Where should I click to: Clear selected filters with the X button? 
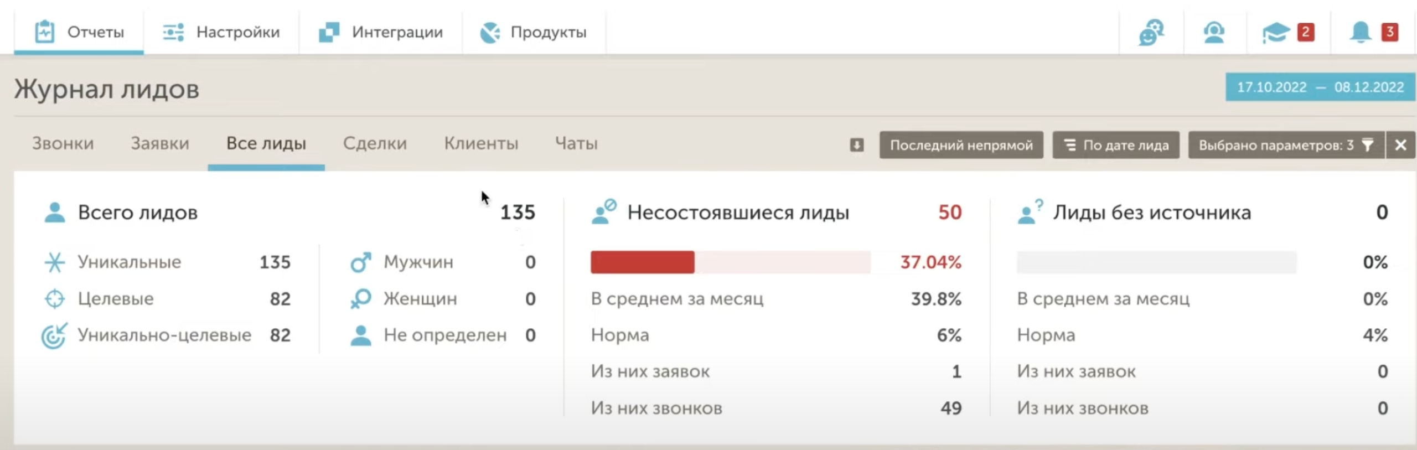pos(1401,145)
